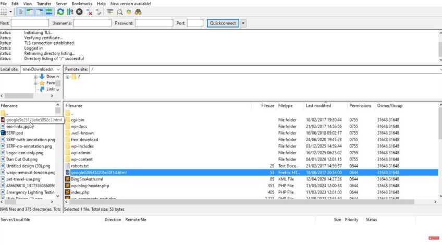Image resolution: width=442 pixels, height=245 pixels.
Task: Search remote files with binoculars icon
Action: 138,12
